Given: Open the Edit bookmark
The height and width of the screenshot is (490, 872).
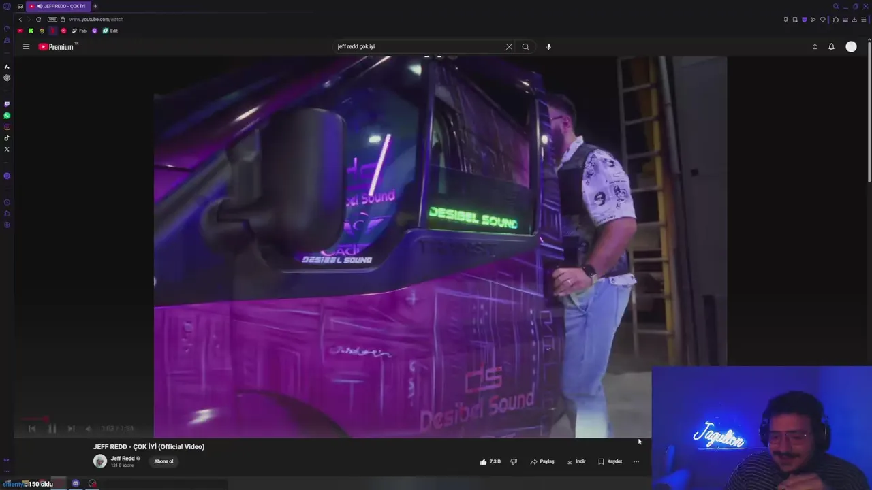Looking at the screenshot, I should 110,31.
